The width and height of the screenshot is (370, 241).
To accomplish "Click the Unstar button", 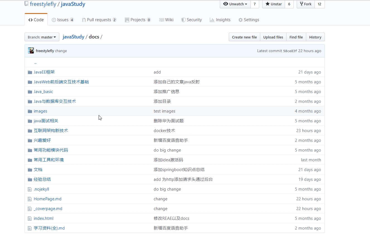I will pos(274,4).
